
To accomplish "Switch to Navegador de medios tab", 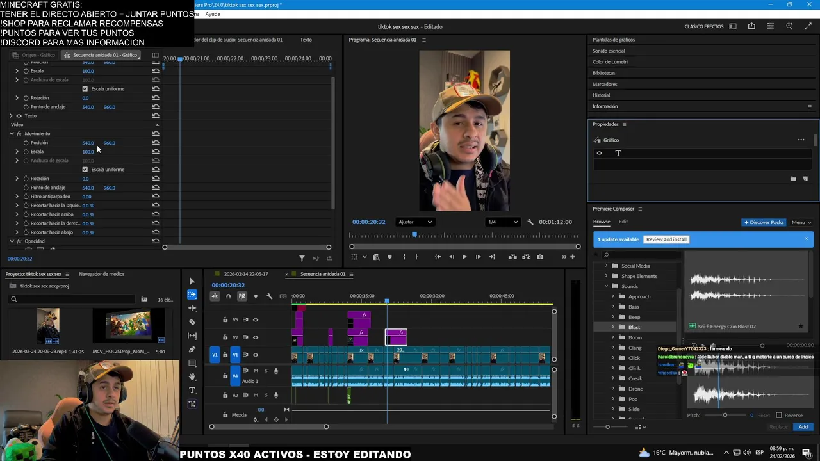I will click(101, 274).
